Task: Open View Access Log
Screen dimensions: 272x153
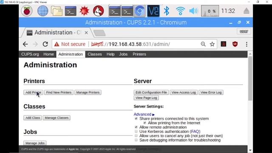Action: click(184, 93)
